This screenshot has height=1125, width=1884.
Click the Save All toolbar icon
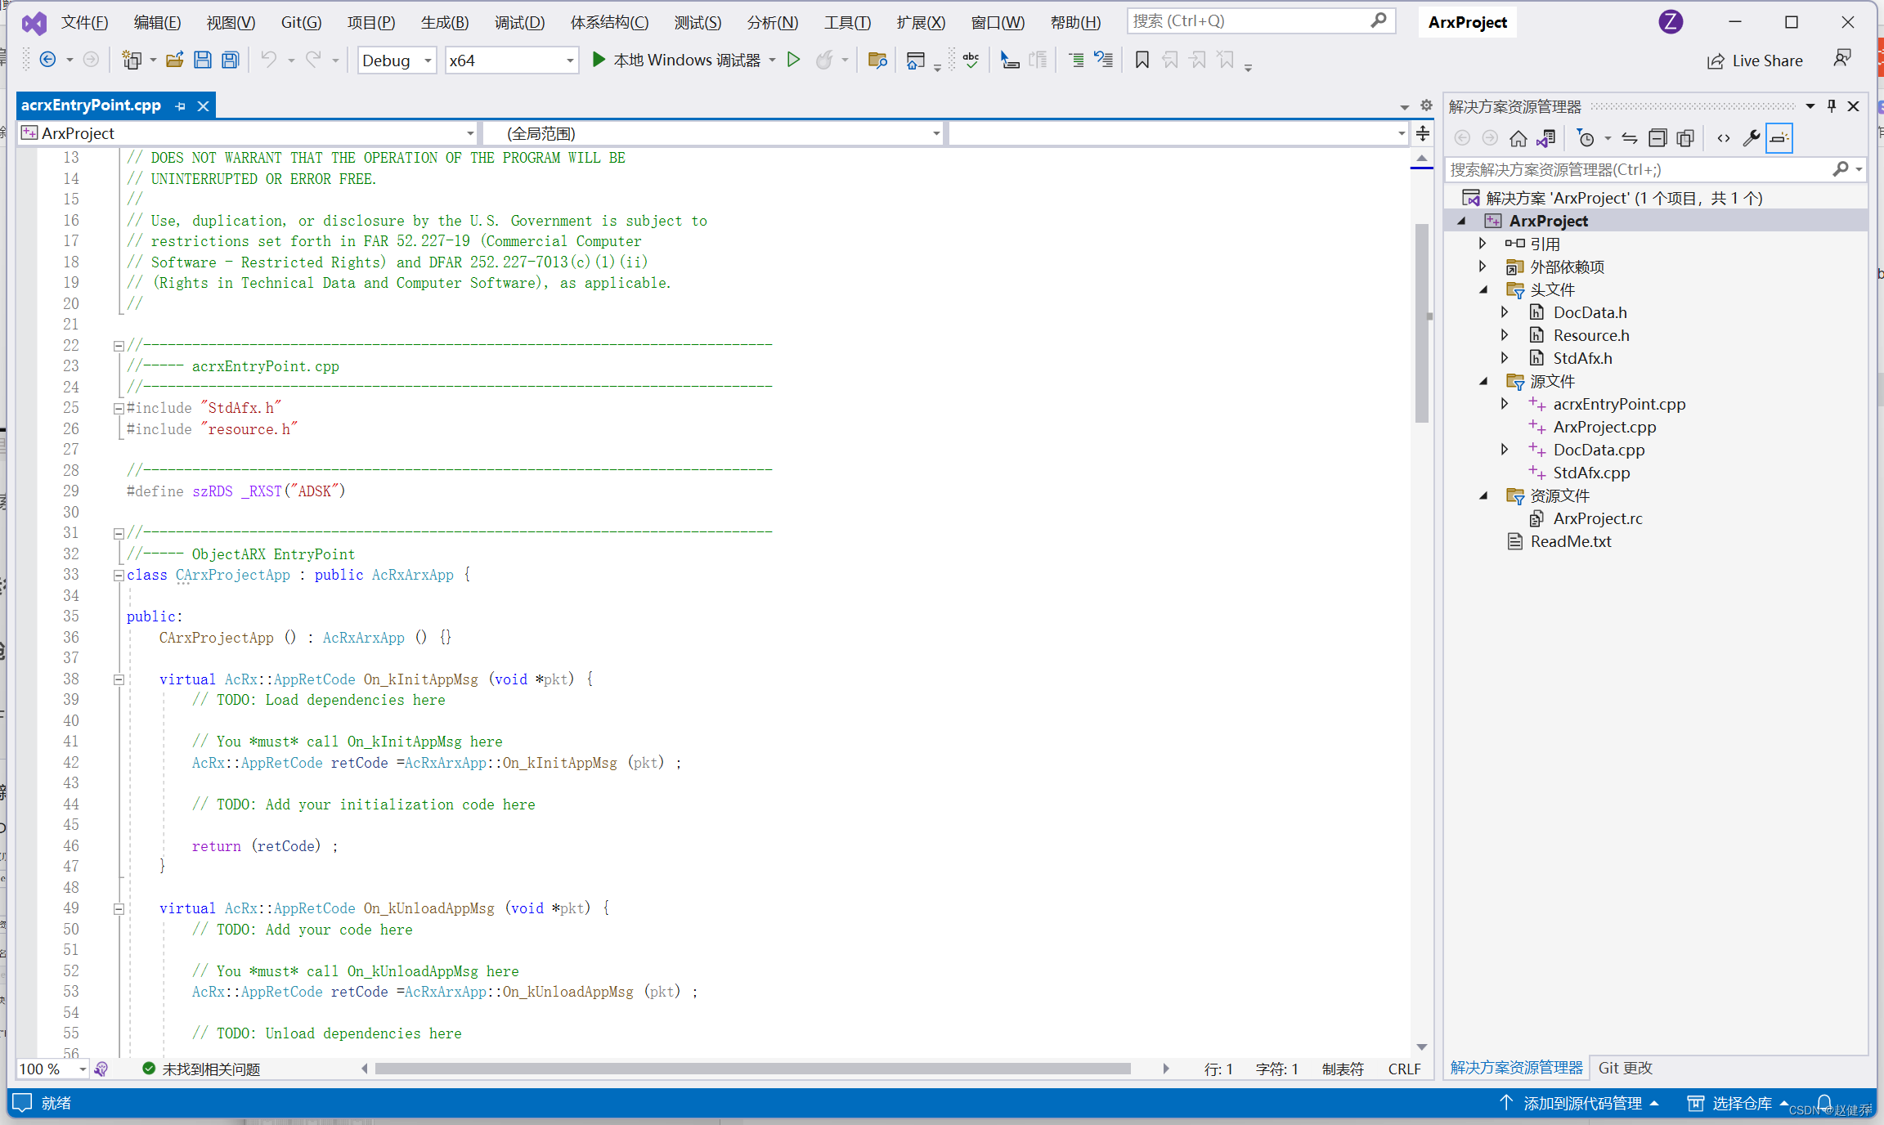tap(231, 60)
